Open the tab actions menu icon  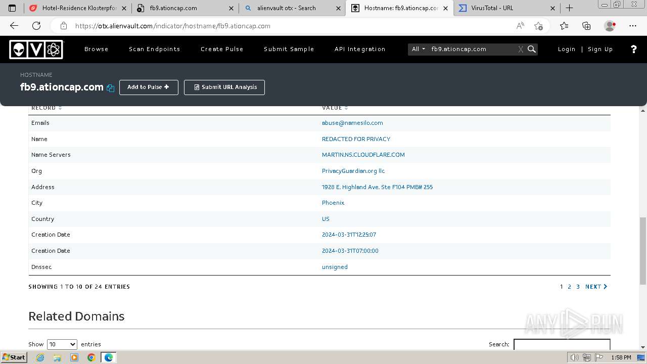12,8
